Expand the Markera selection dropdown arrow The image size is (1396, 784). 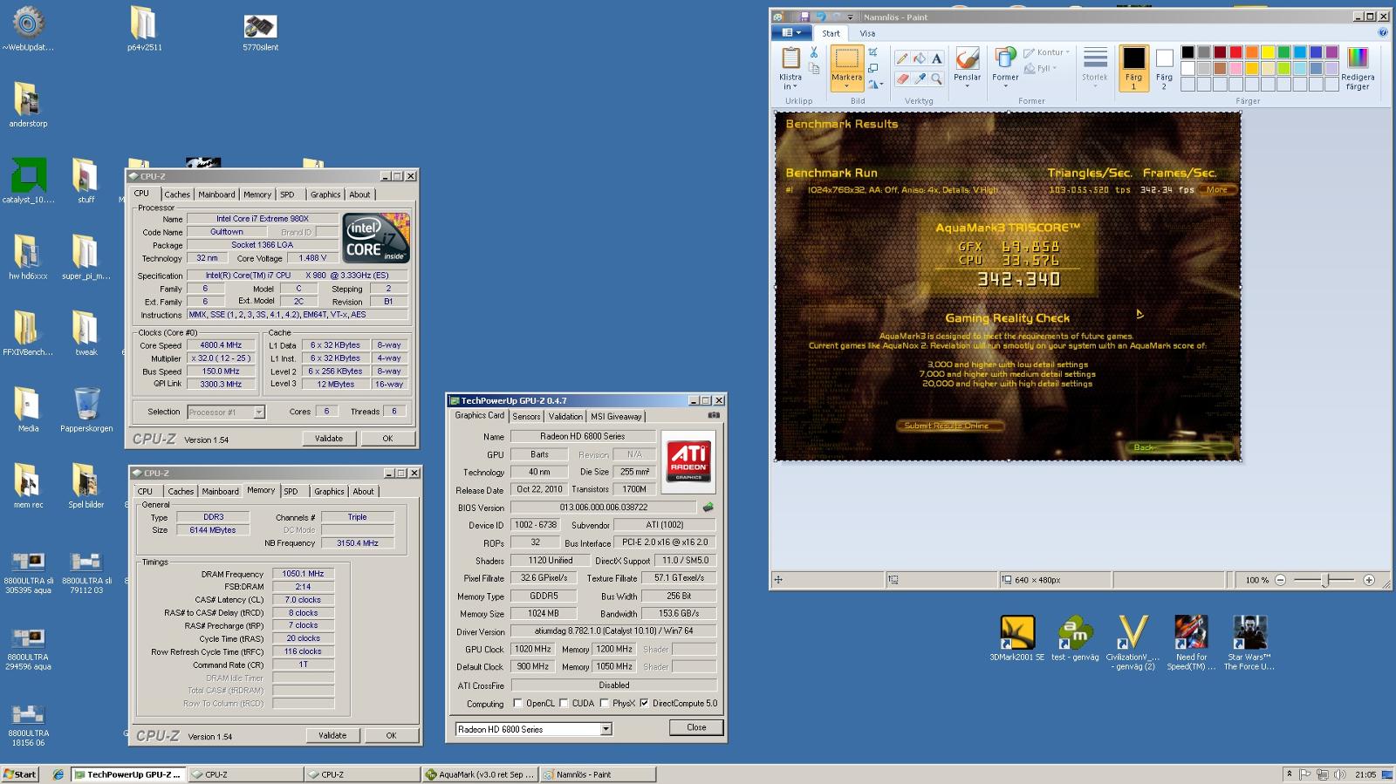click(846, 84)
